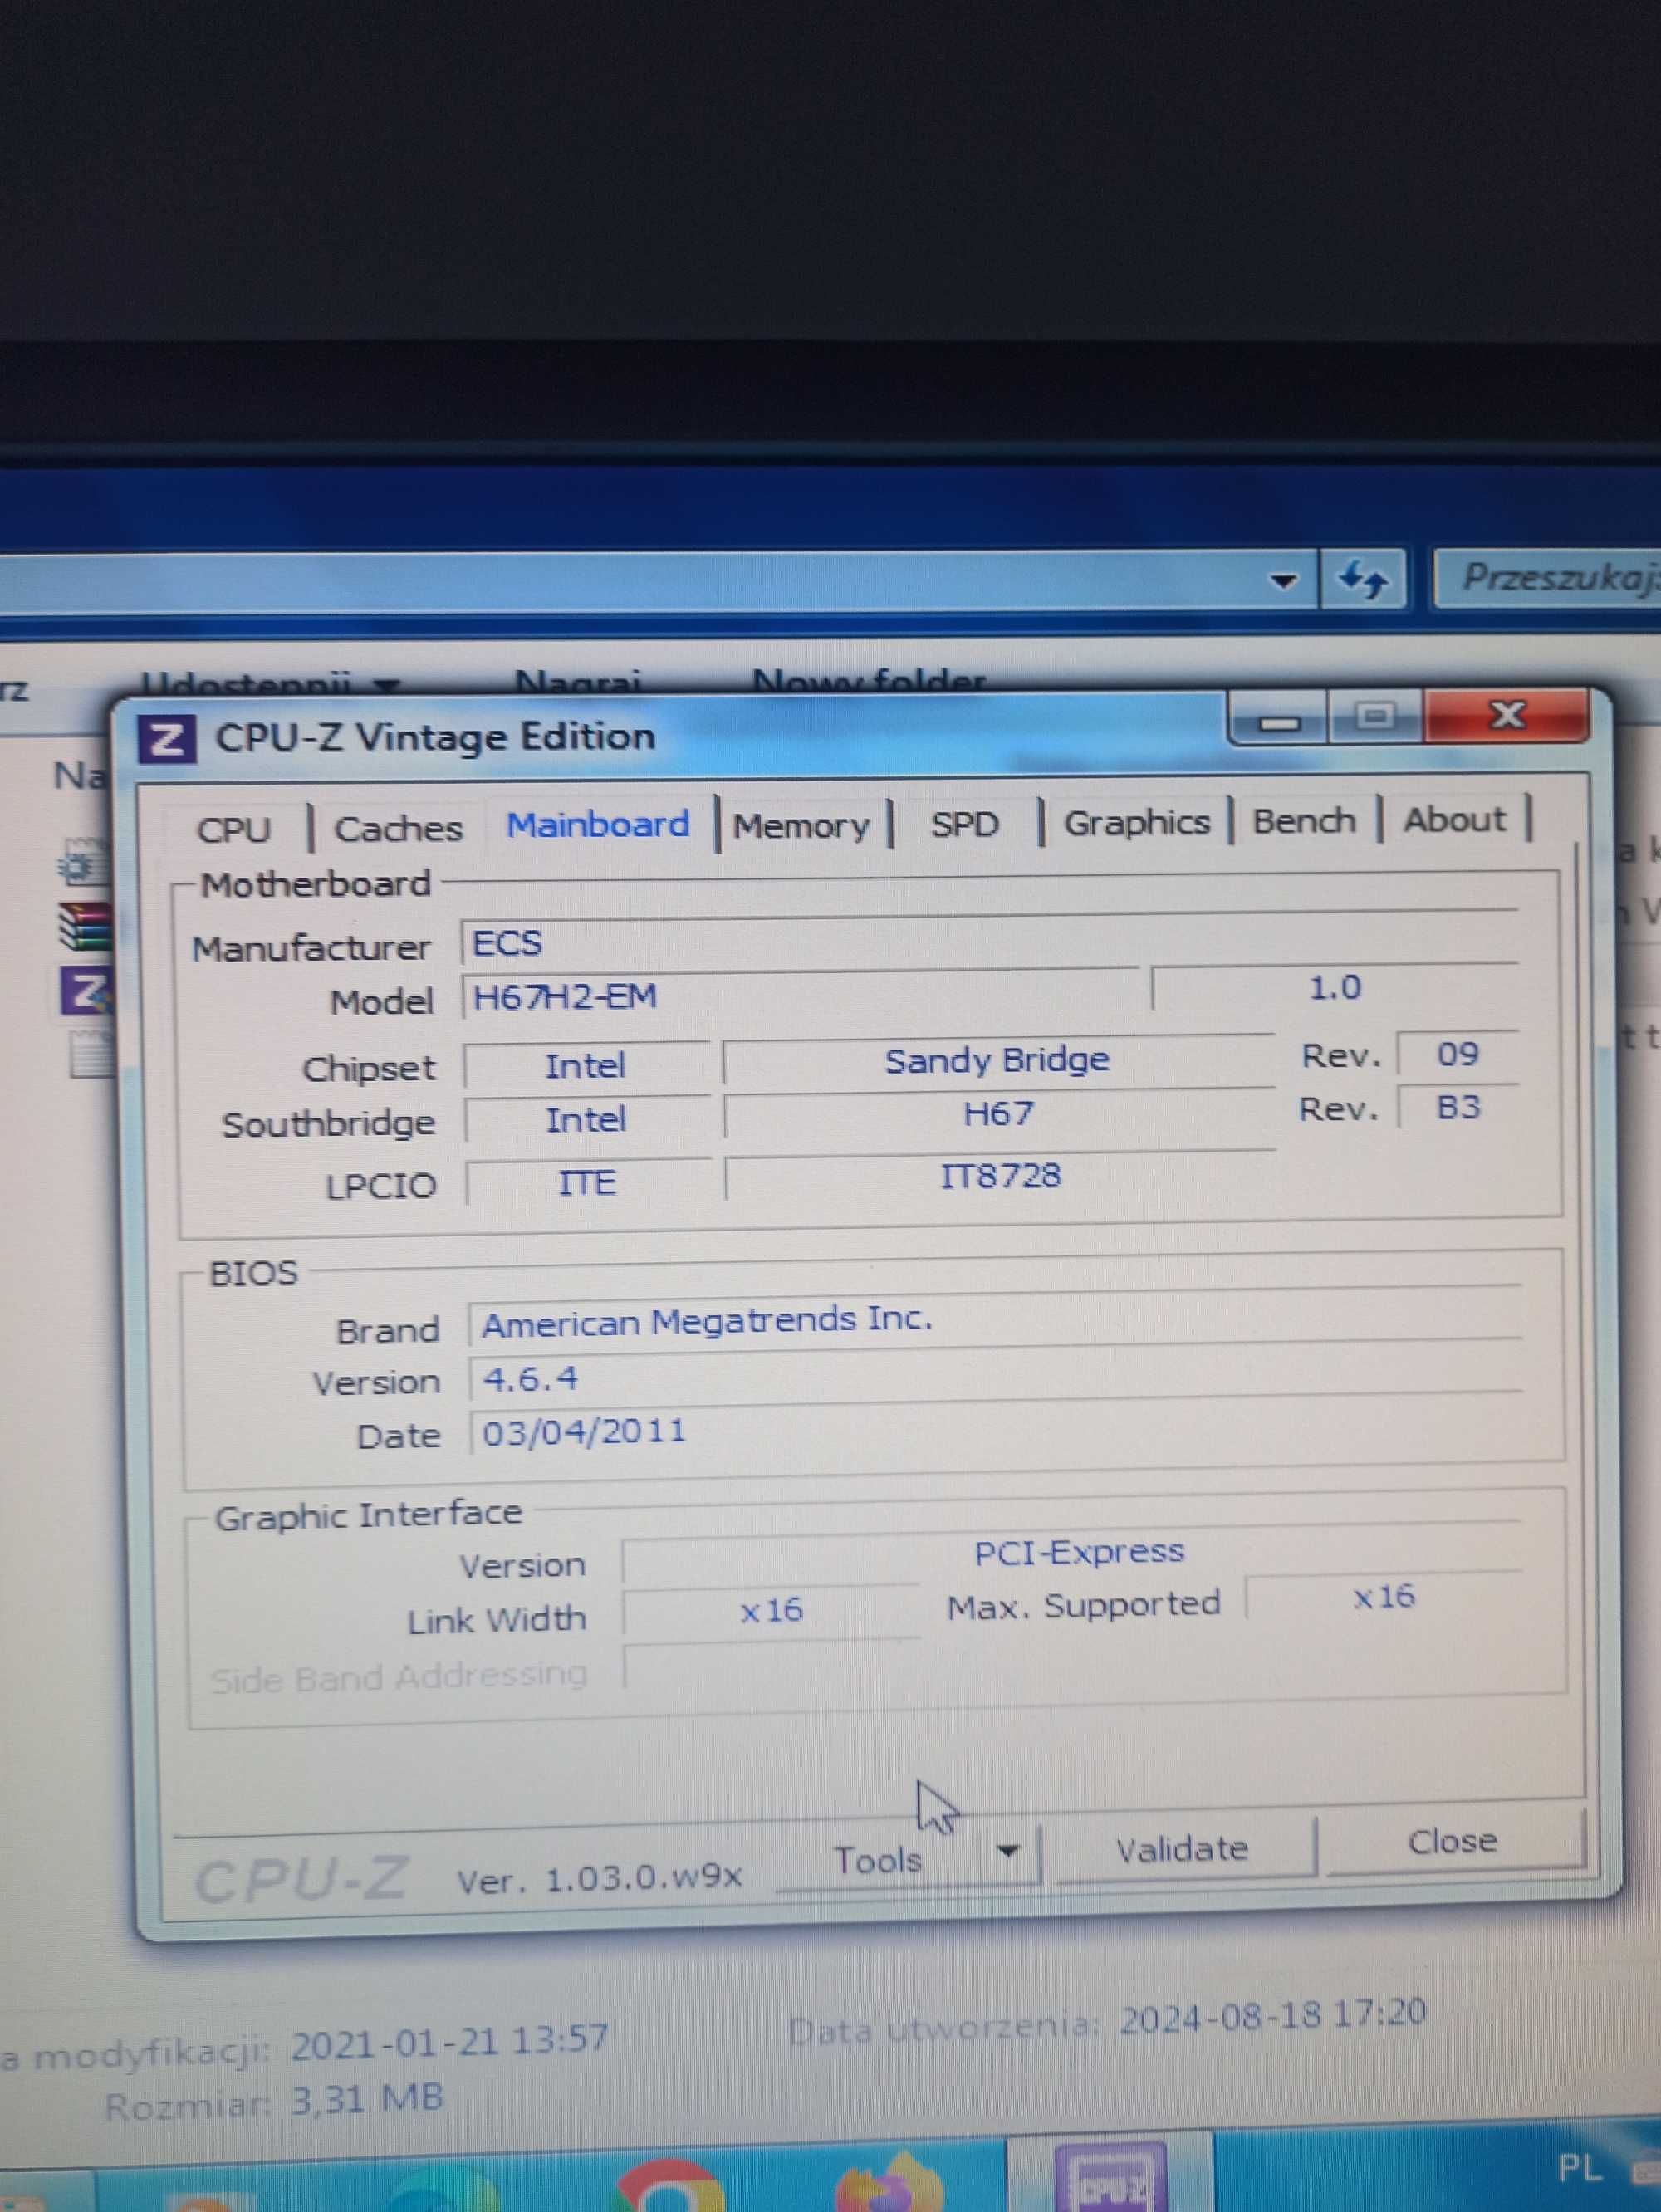Click BIOS Brand American Megatrends Inc.

(995, 1321)
